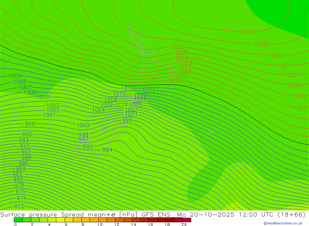This screenshot has width=309, height=226.
Task: Click the 1024 isobar label
Action: [x=248, y=32]
